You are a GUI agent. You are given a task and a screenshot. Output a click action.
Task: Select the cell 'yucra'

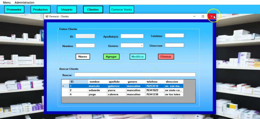click(117, 90)
